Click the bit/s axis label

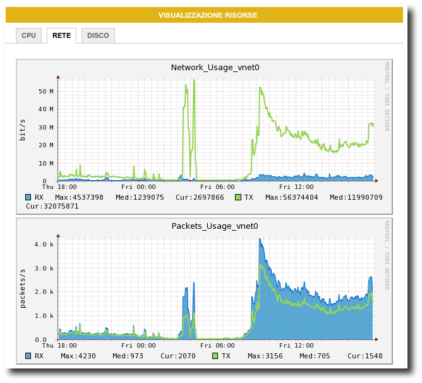tap(22, 130)
